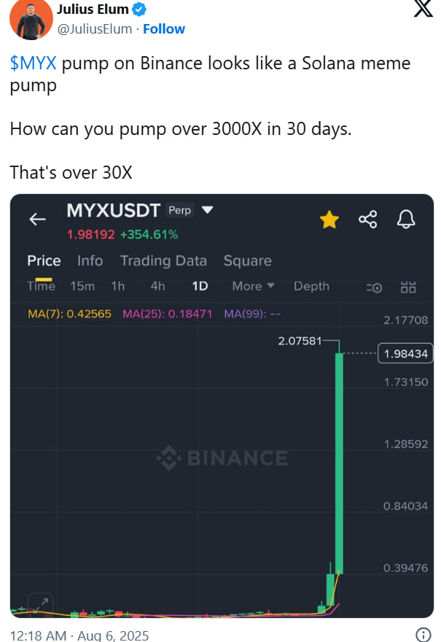Switch to the 4h timeframe
441x642 pixels.
pyautogui.click(x=157, y=286)
